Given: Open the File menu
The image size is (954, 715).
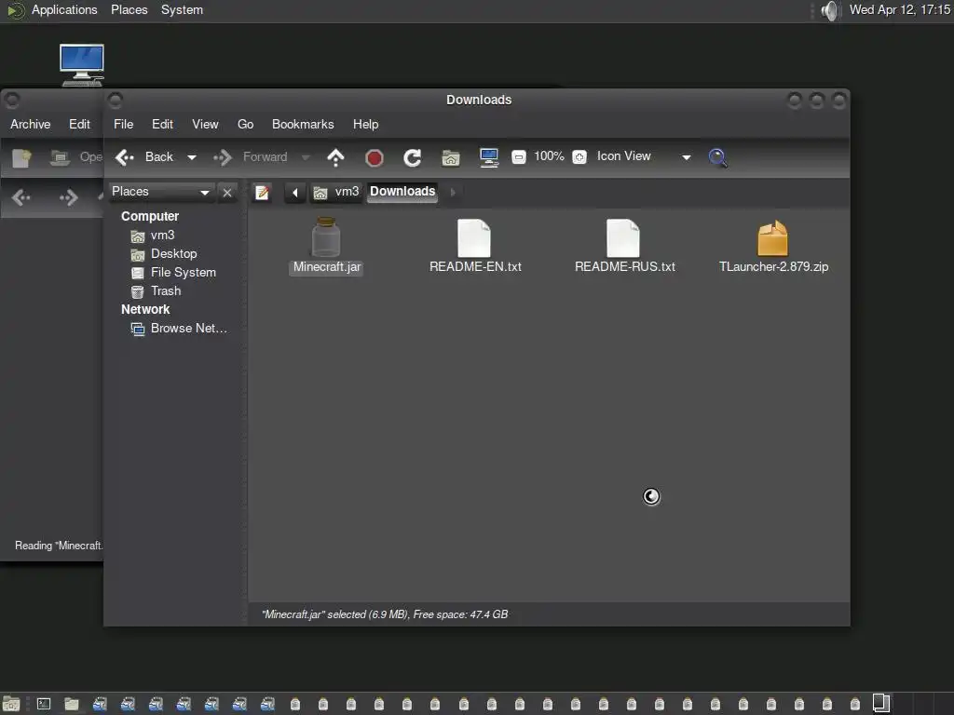Looking at the screenshot, I should [x=124, y=124].
